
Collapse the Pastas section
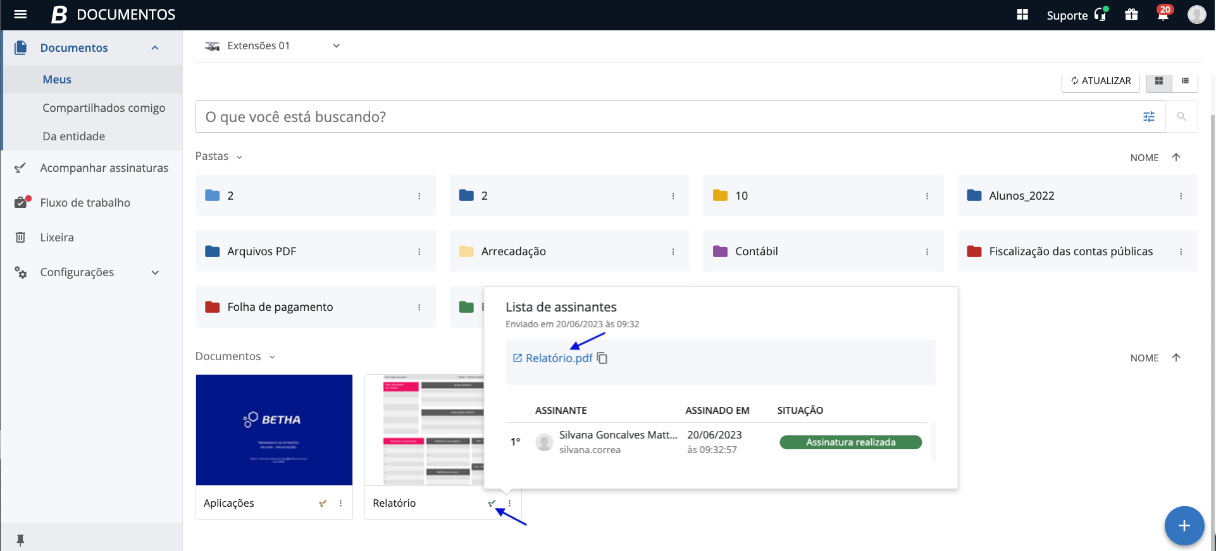coord(239,157)
